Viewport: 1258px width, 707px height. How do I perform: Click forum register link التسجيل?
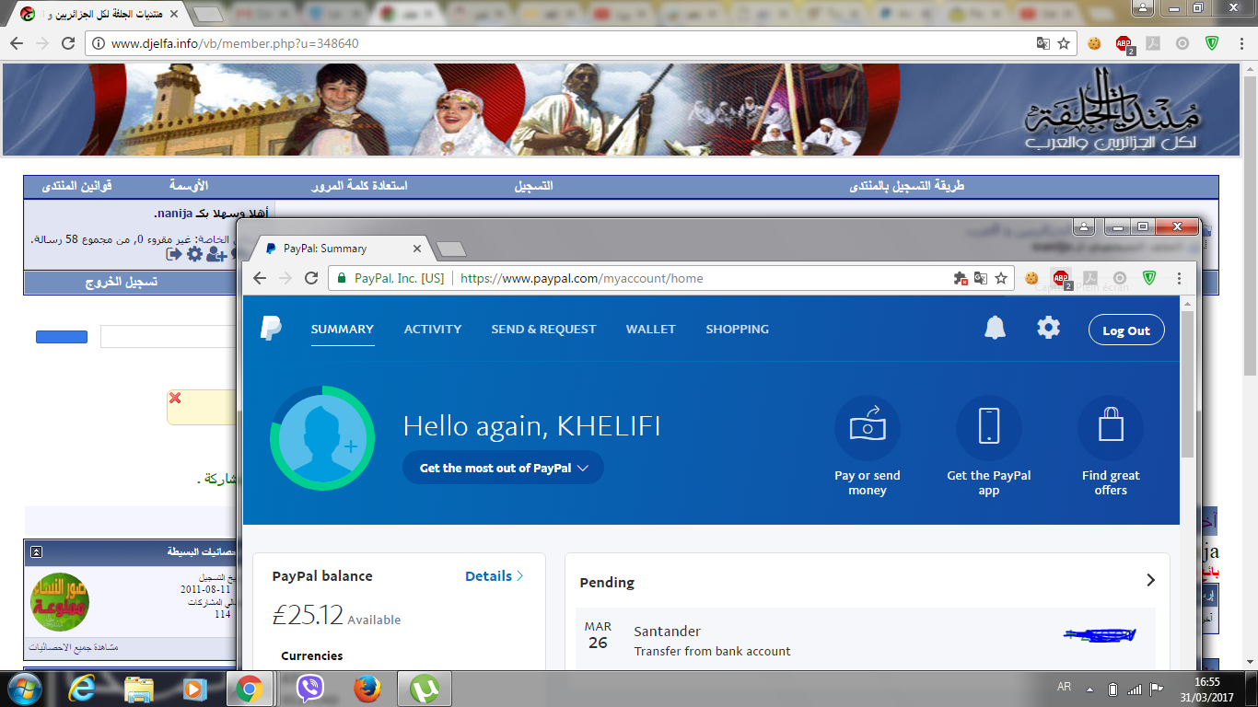point(534,186)
